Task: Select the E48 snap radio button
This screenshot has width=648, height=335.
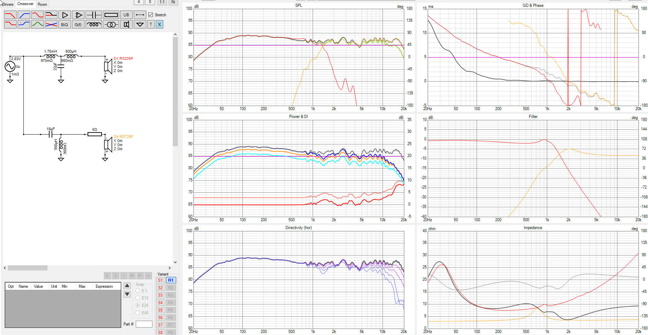Action: tap(138, 313)
